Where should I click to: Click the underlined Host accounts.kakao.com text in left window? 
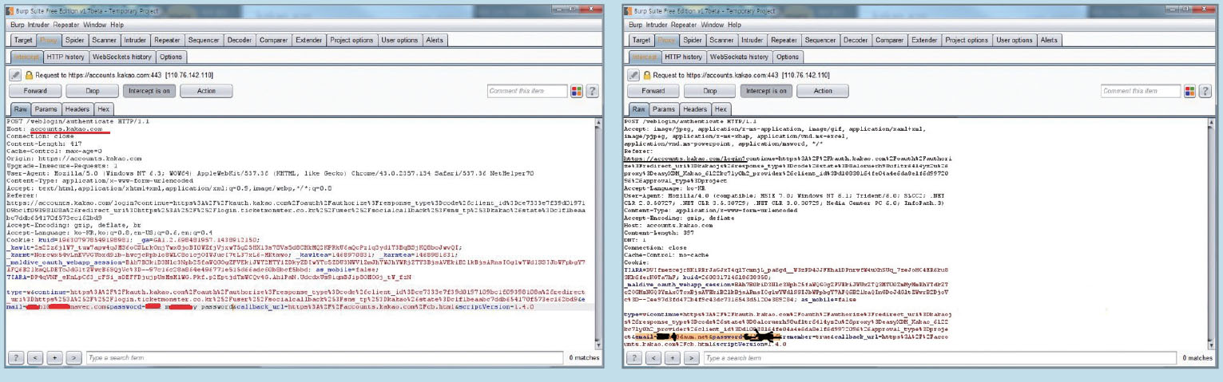tap(66, 128)
